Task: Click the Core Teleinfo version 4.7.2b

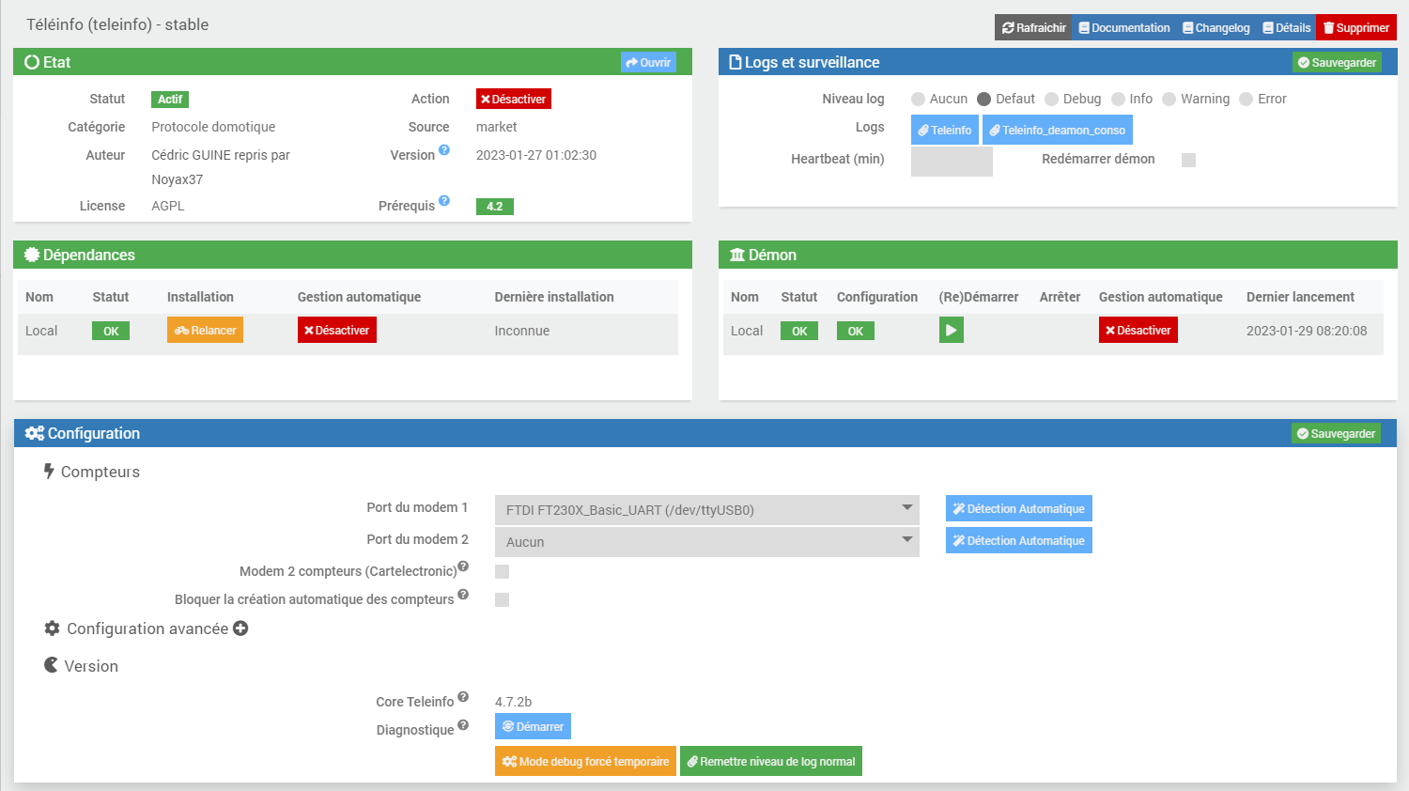Action: pyautogui.click(x=514, y=702)
